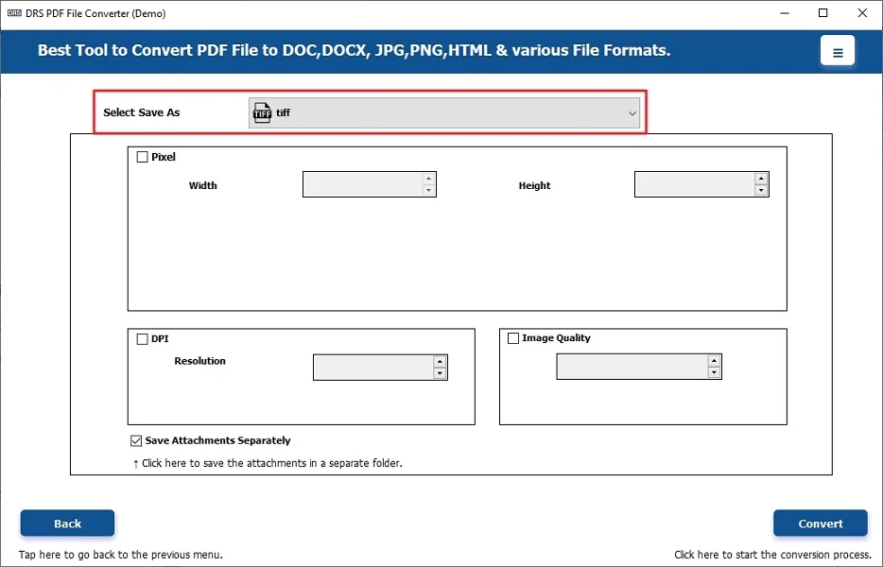The height and width of the screenshot is (567, 883).
Task: Toggle the Image Quality checkbox
Action: [x=513, y=338]
